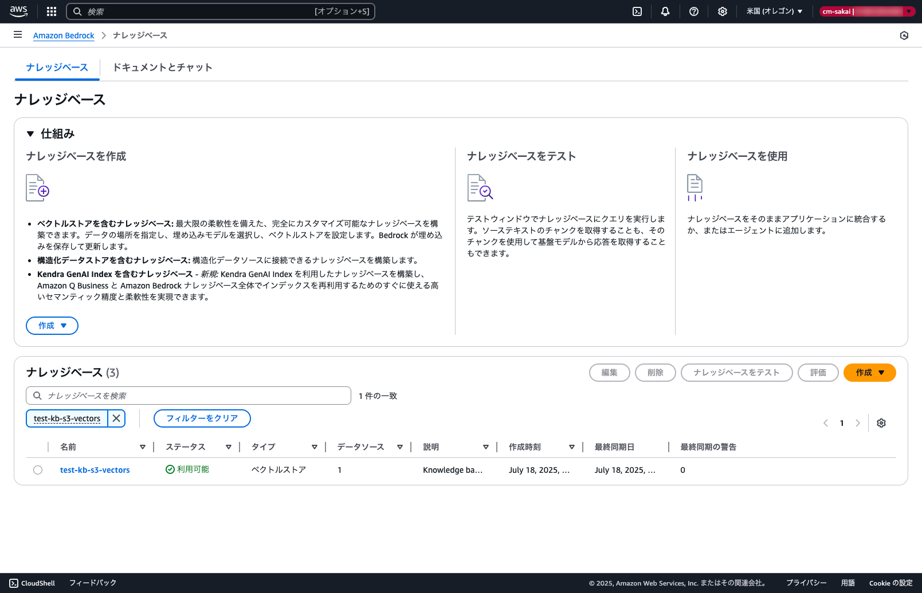Open Cookie の設定 in the footer
Viewport: 922px width, 593px height.
891,583
